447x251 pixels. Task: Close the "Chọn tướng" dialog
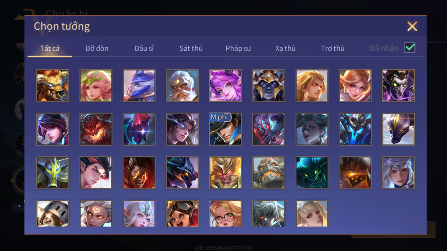[412, 26]
